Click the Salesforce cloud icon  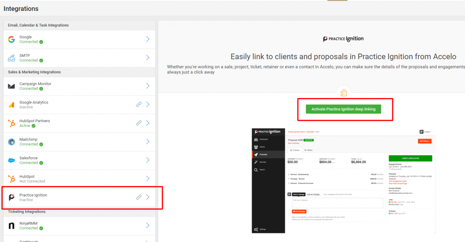(11, 161)
